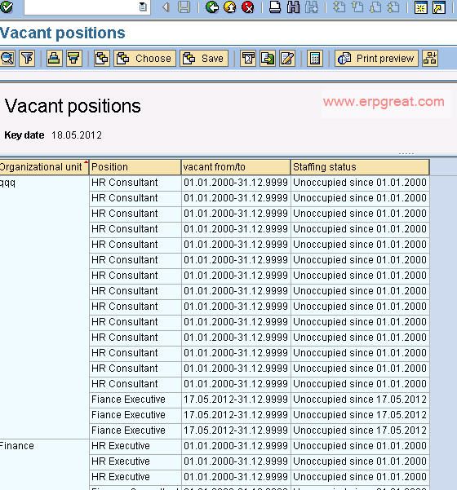Sort in descending order icon
Image resolution: width=457 pixels, height=490 pixels.
73,59
